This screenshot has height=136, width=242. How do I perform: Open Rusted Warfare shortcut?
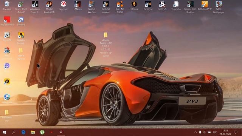pos(92,4)
